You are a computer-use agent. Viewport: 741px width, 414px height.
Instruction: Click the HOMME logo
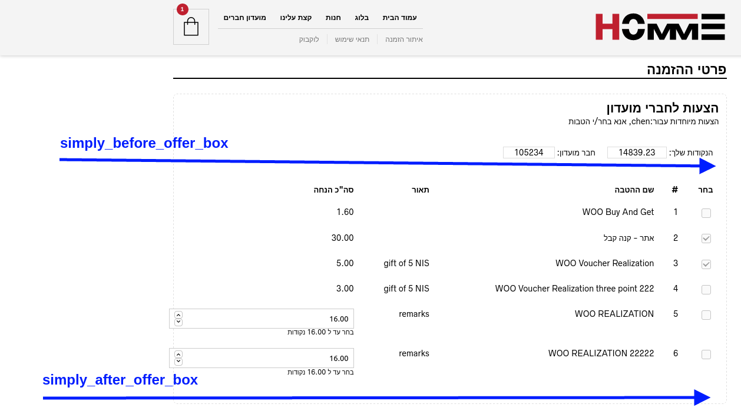tap(660, 27)
